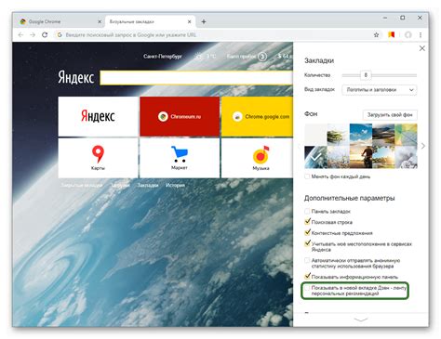Open the Вид закладок dropdown
This screenshot has width=441, height=339.
click(x=380, y=90)
